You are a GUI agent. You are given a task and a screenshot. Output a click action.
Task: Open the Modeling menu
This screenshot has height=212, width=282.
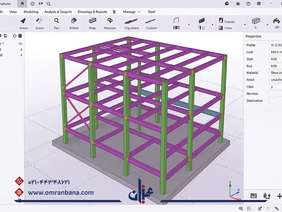coord(31,12)
